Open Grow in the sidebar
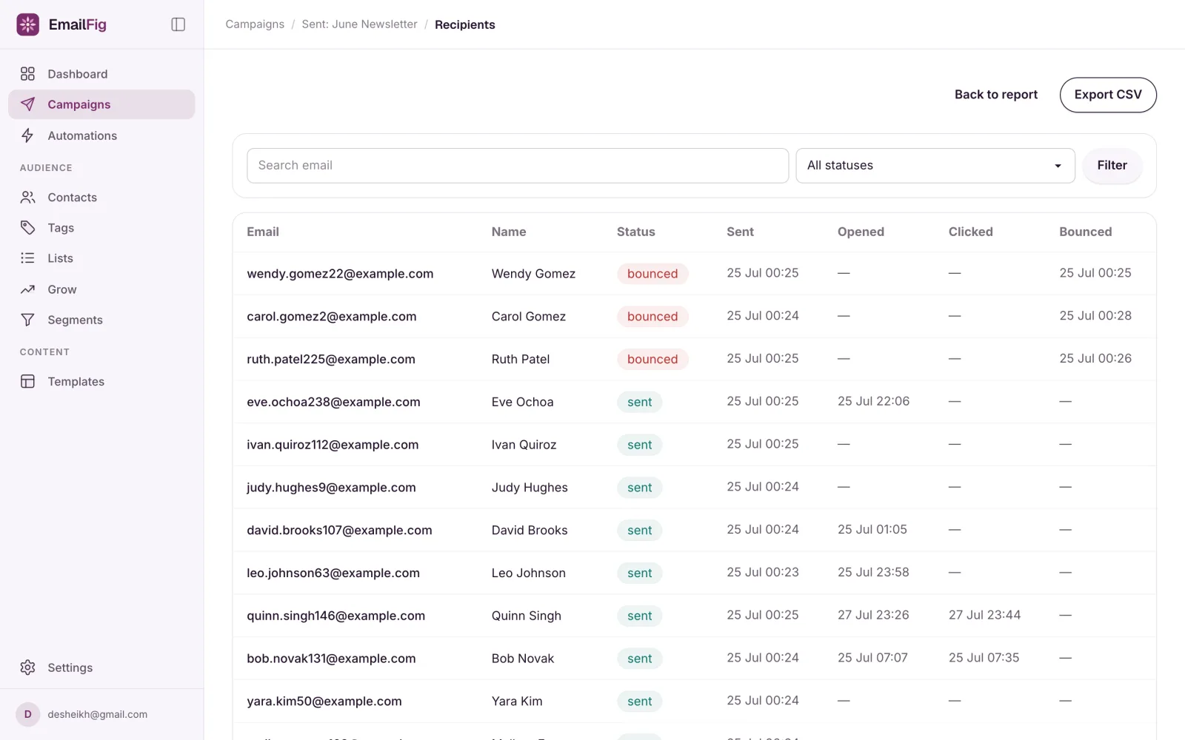This screenshot has height=740, width=1185. pos(101,289)
